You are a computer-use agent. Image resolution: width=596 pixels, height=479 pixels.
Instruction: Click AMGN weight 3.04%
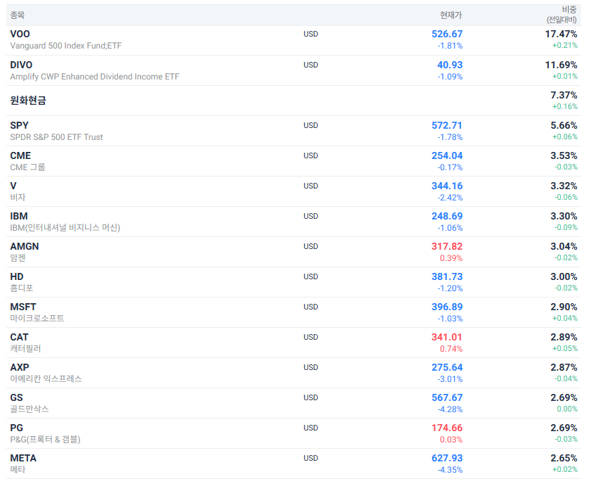coord(564,247)
